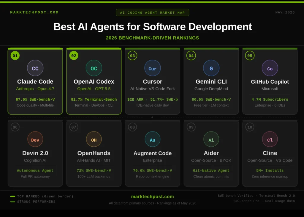Image resolution: width=304 pixels, height=217 pixels.
Task: Open the marktechpost.com footer link
Action: click(153, 197)
